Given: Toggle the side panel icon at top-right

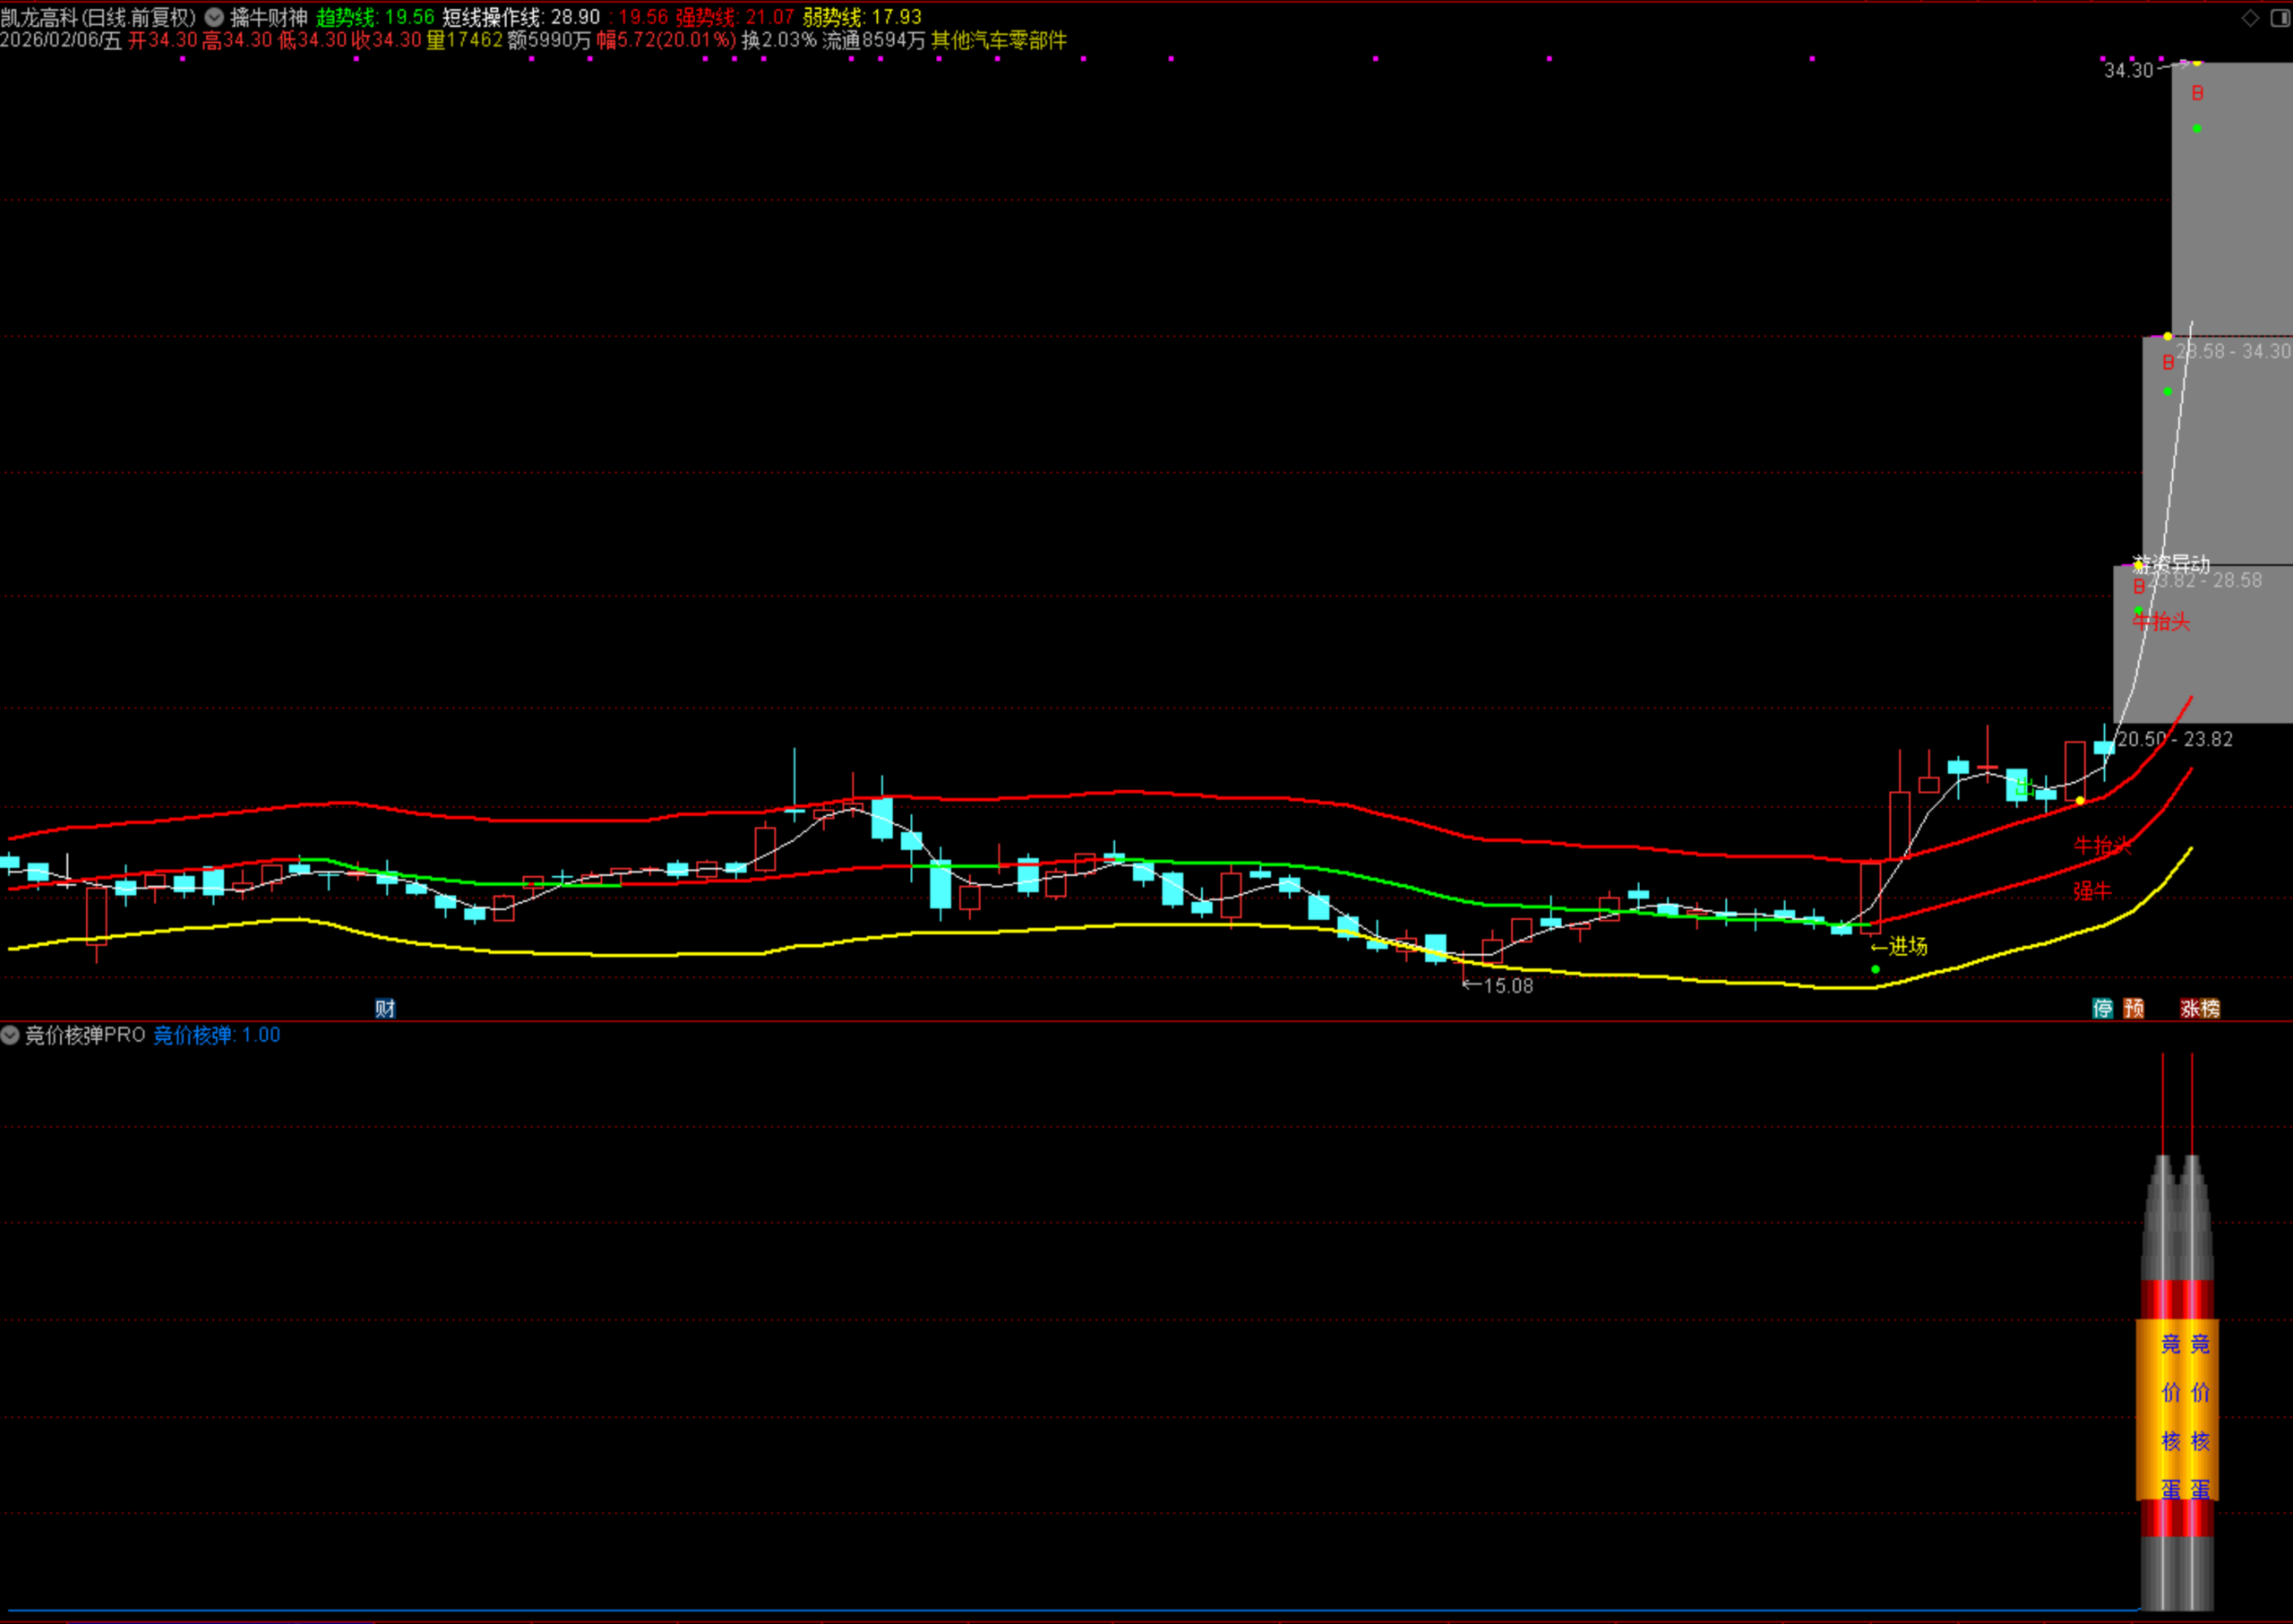Looking at the screenshot, I should tap(2281, 17).
